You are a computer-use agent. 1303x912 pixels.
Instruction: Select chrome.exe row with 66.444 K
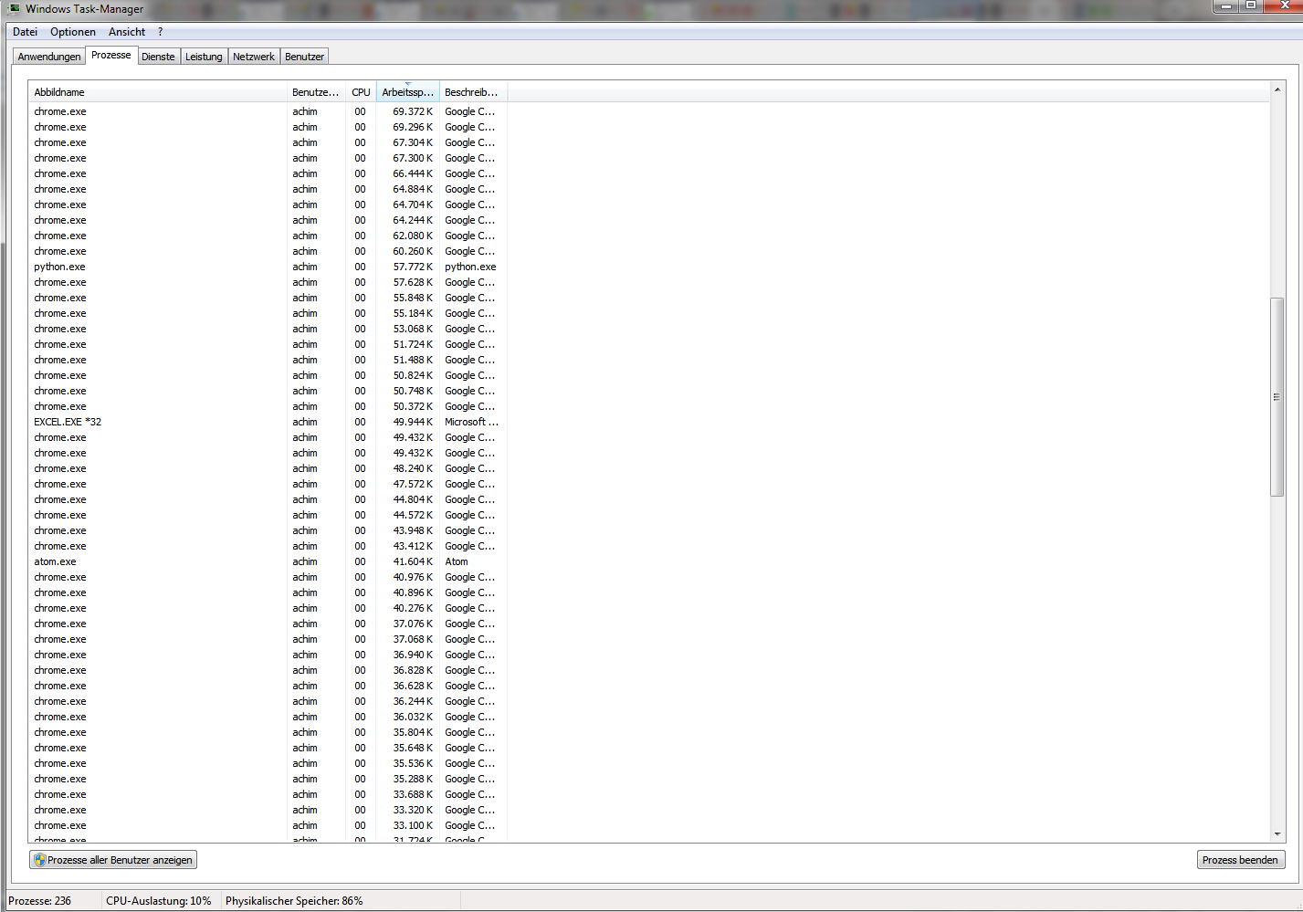coord(268,173)
